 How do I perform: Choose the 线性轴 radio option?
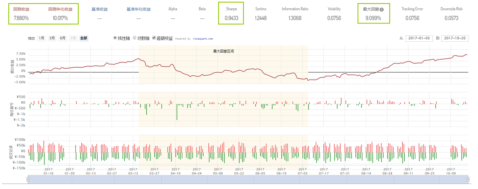coord(115,38)
